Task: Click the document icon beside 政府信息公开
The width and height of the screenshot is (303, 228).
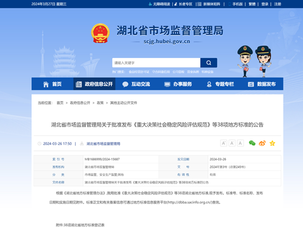Action: [79, 84]
